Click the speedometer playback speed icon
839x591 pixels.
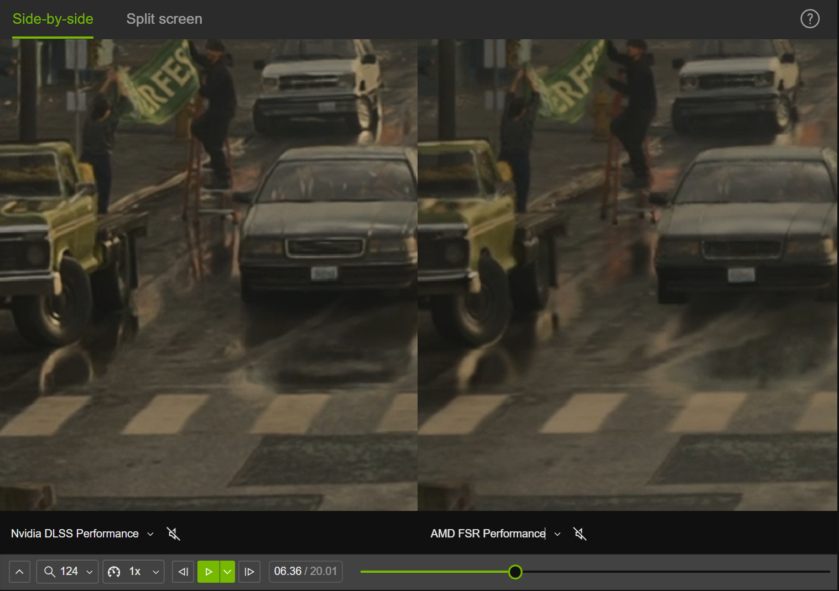click(x=114, y=572)
